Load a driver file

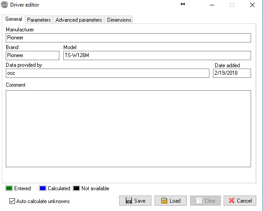(170, 201)
